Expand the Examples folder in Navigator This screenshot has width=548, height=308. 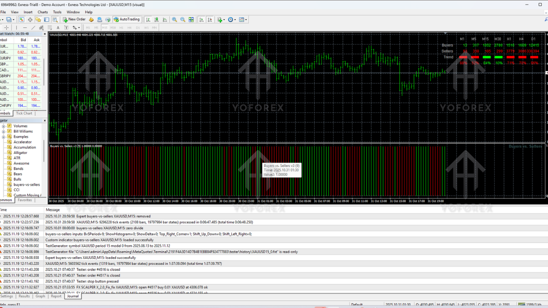tap(3, 137)
